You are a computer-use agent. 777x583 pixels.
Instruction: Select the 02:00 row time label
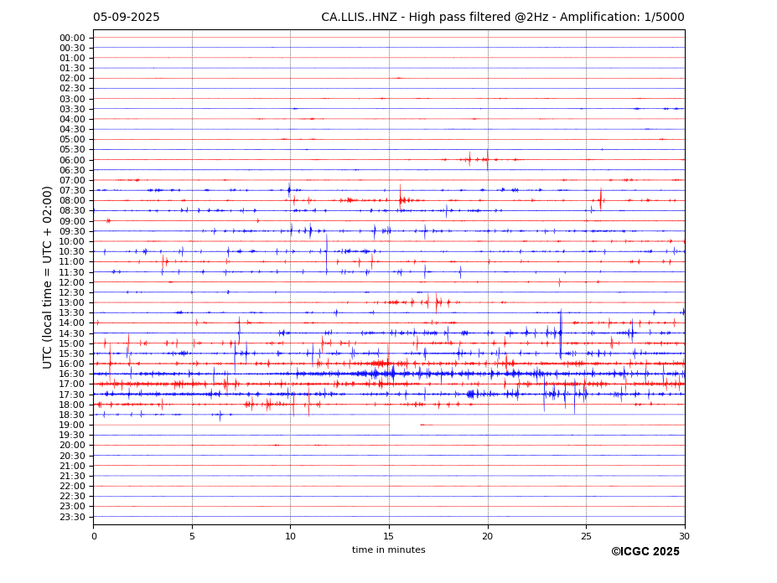(72, 78)
